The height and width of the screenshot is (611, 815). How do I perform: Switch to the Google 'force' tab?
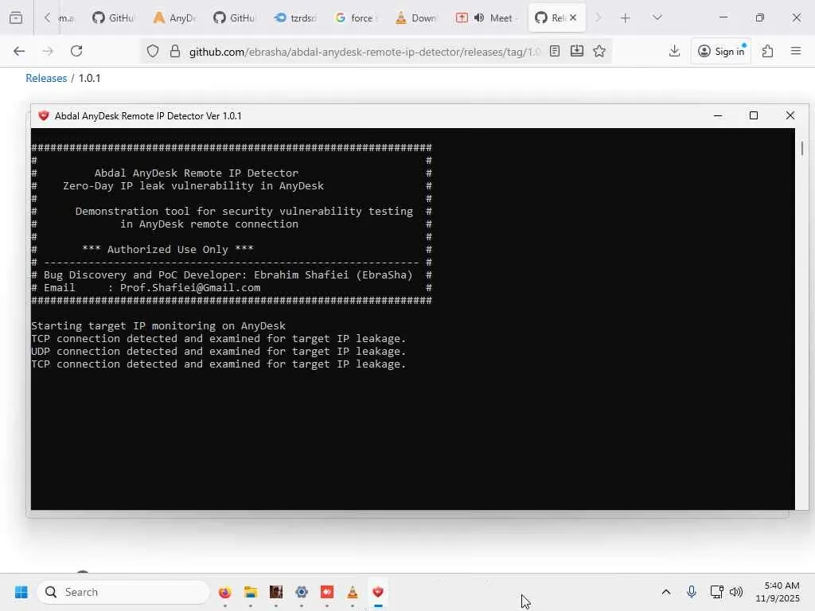[356, 18]
